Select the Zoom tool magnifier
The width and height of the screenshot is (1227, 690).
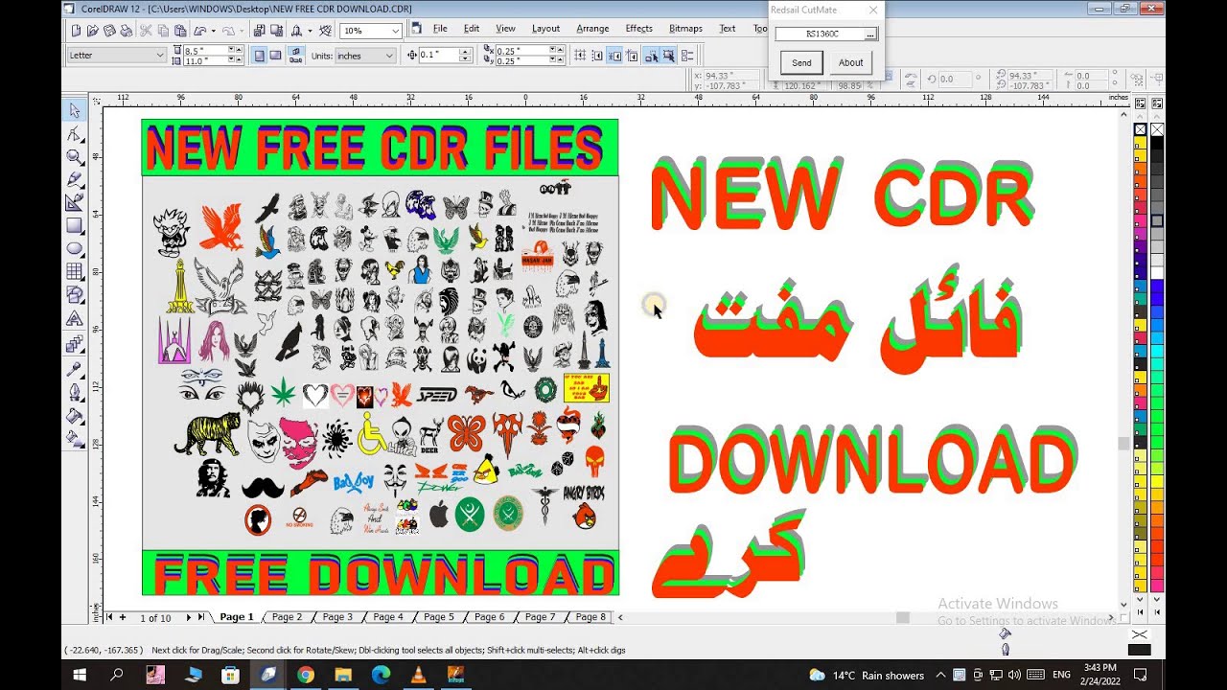(x=75, y=157)
